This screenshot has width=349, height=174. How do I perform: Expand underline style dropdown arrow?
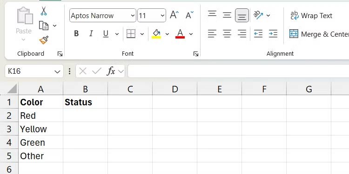point(117,34)
